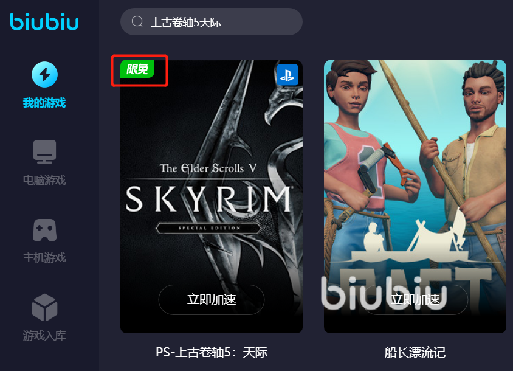This screenshot has height=371, width=513.
Task: Open PC games via monitor icon
Action: (44, 151)
